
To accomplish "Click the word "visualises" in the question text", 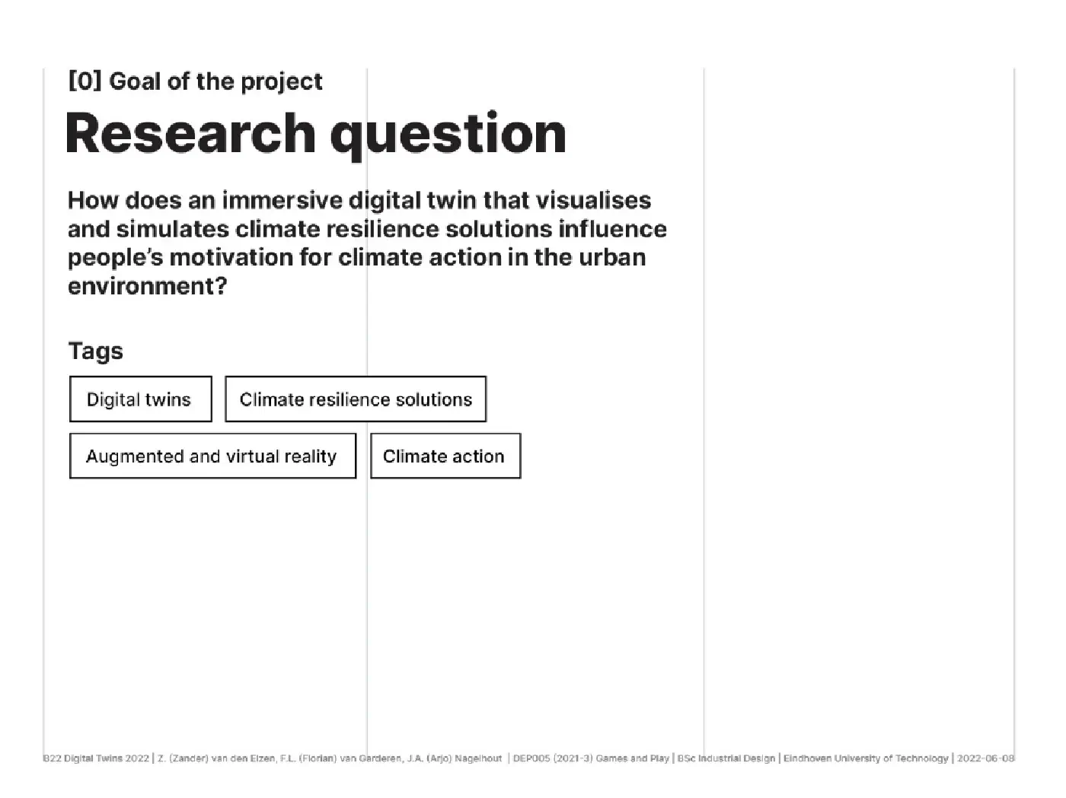I will click(593, 200).
